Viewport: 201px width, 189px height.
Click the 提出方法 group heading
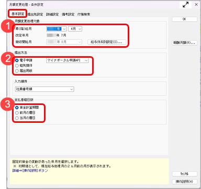[x=21, y=52]
